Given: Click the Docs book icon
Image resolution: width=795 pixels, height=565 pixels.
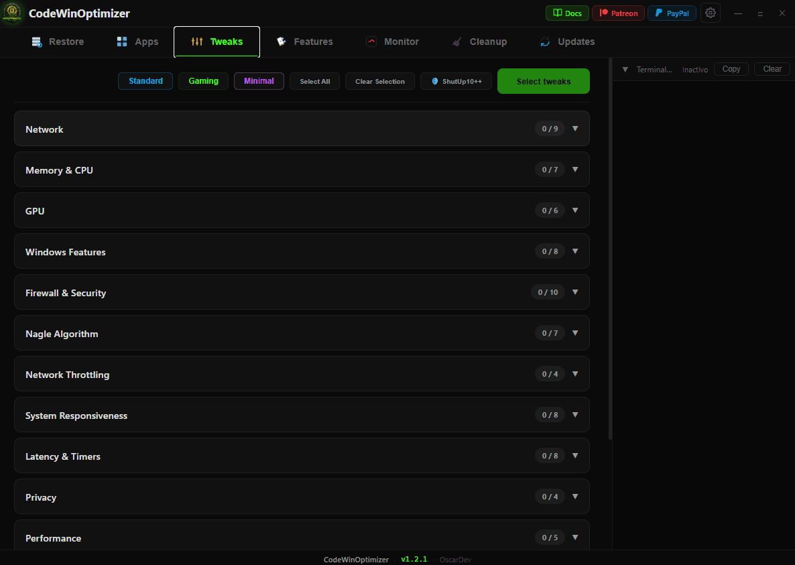Looking at the screenshot, I should click(x=557, y=13).
